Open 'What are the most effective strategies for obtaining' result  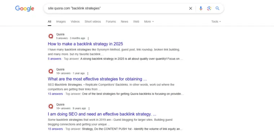pos(97,79)
